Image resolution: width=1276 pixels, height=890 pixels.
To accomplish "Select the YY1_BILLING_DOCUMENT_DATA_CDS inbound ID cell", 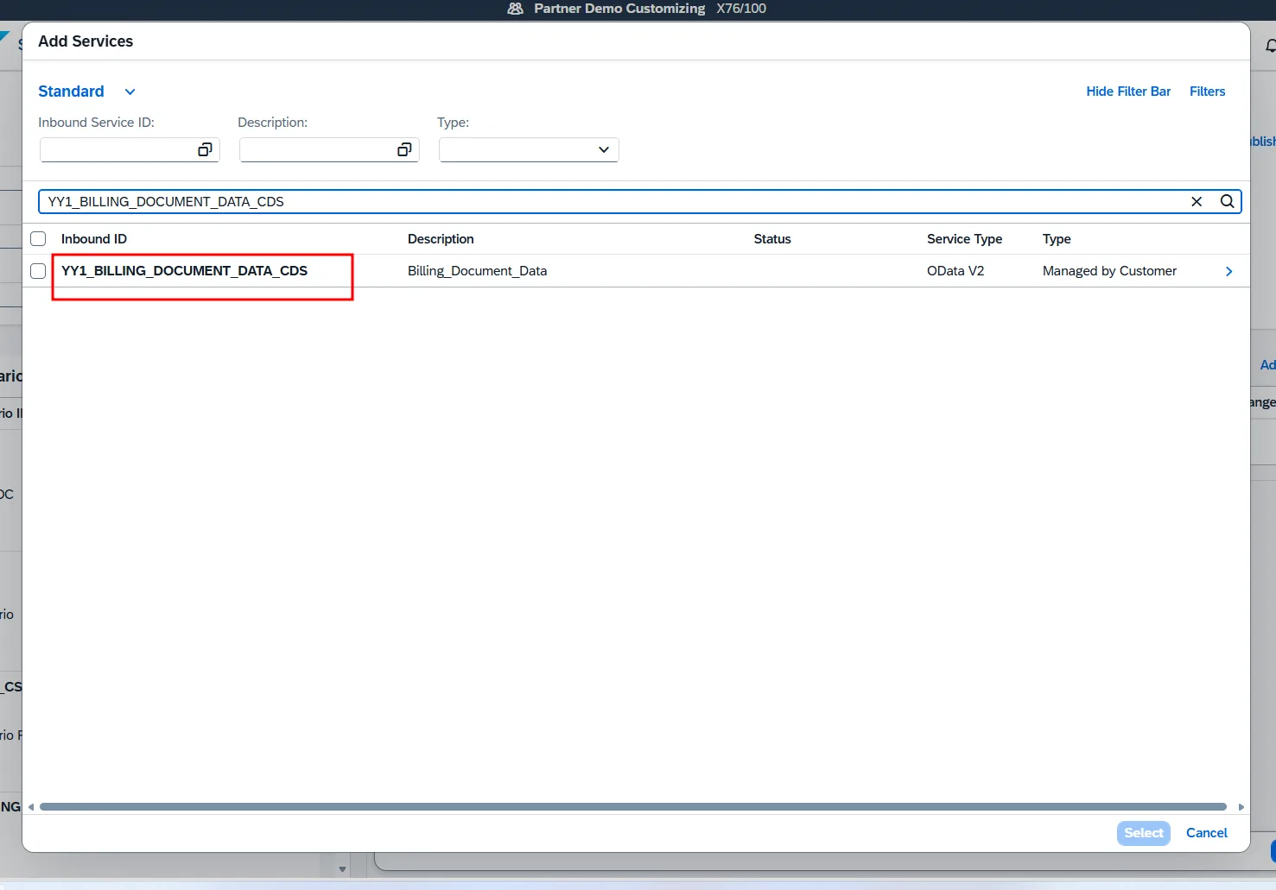I will 184,271.
